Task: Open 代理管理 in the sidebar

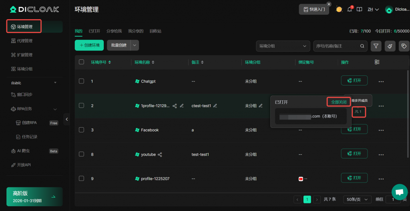Action: [25, 41]
